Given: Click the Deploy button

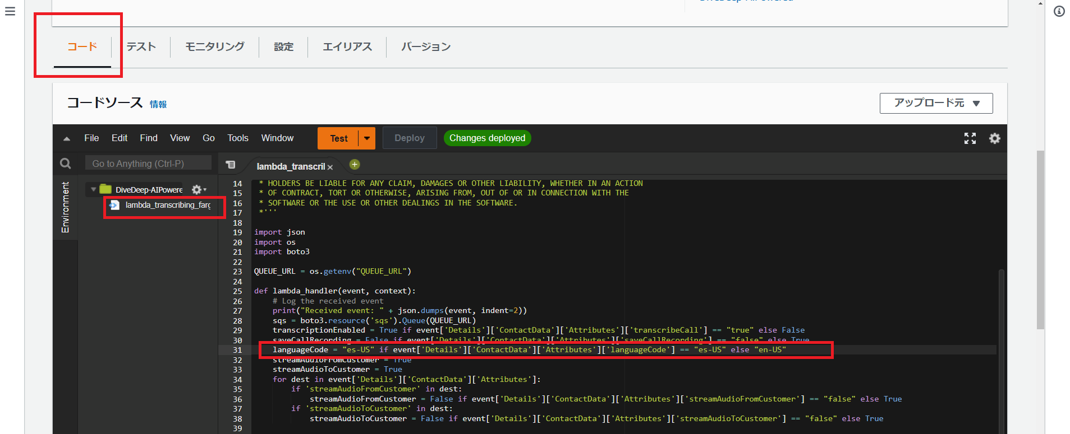Looking at the screenshot, I should click(x=410, y=138).
